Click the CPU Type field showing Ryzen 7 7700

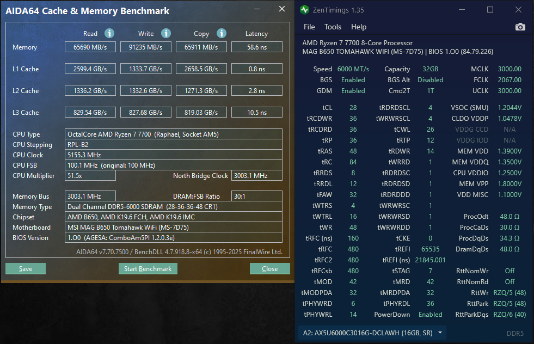[173, 134]
